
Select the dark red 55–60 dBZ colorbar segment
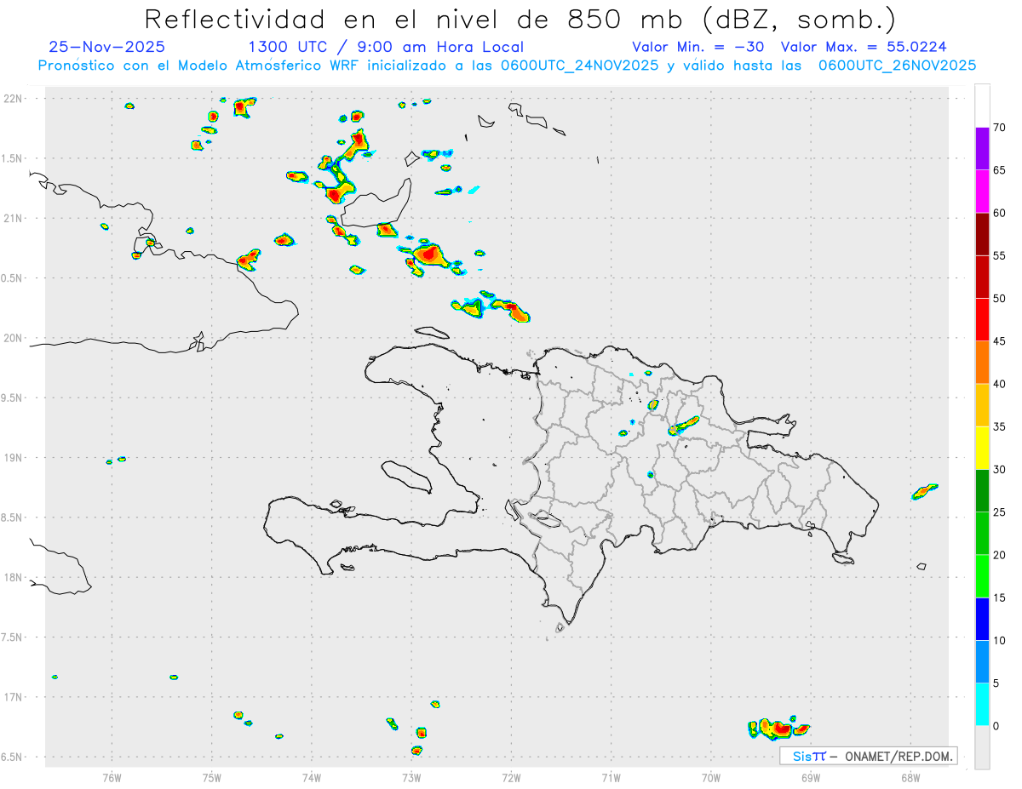tap(982, 234)
